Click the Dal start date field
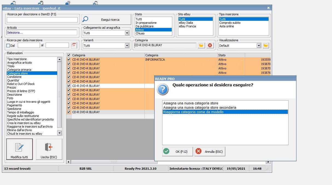Viewport: 332px width, 185px height. [x=29, y=45]
